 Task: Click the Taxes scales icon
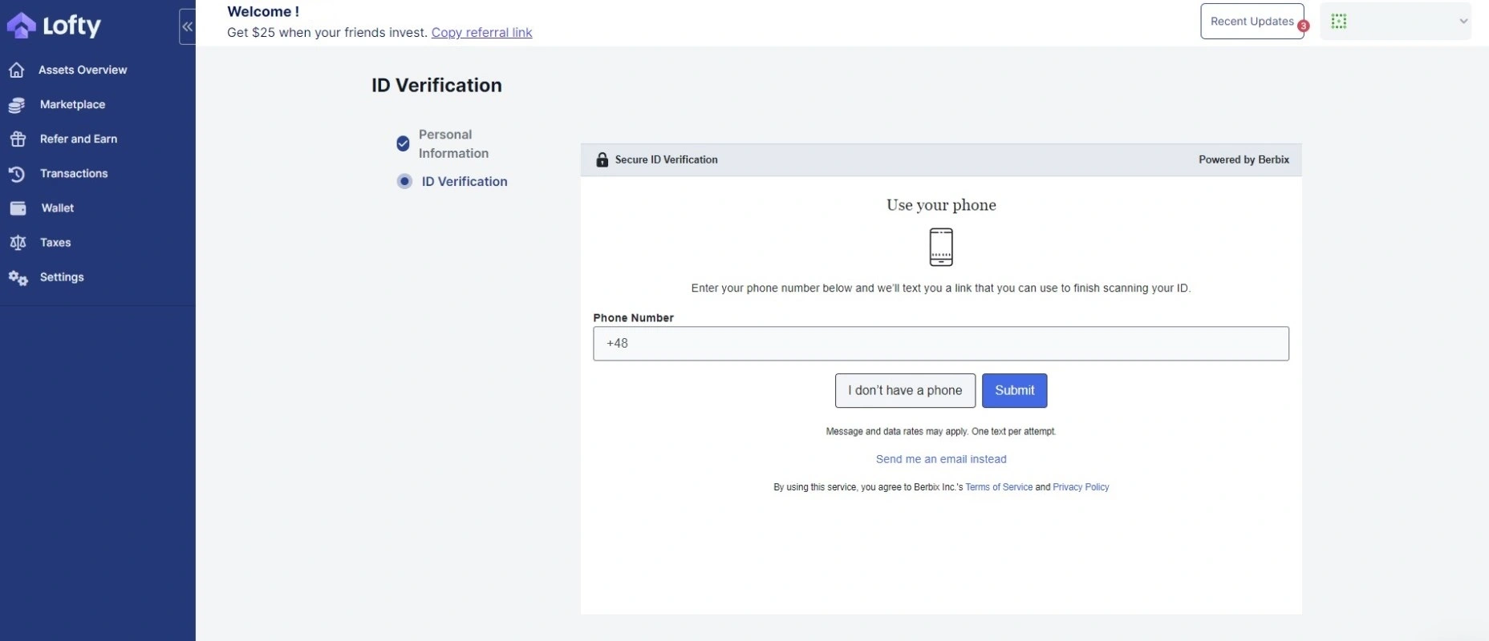[18, 243]
